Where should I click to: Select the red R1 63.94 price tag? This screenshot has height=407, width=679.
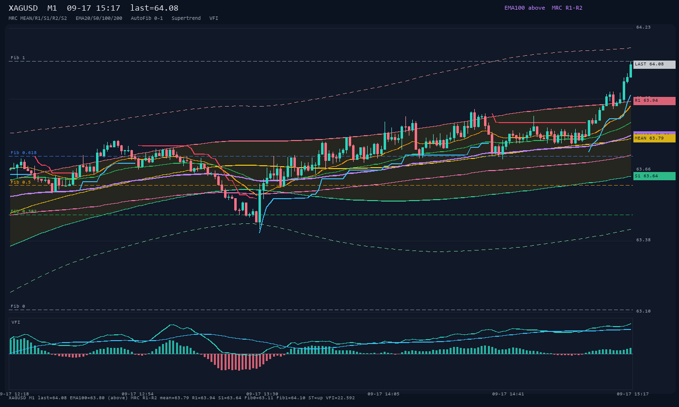click(654, 101)
